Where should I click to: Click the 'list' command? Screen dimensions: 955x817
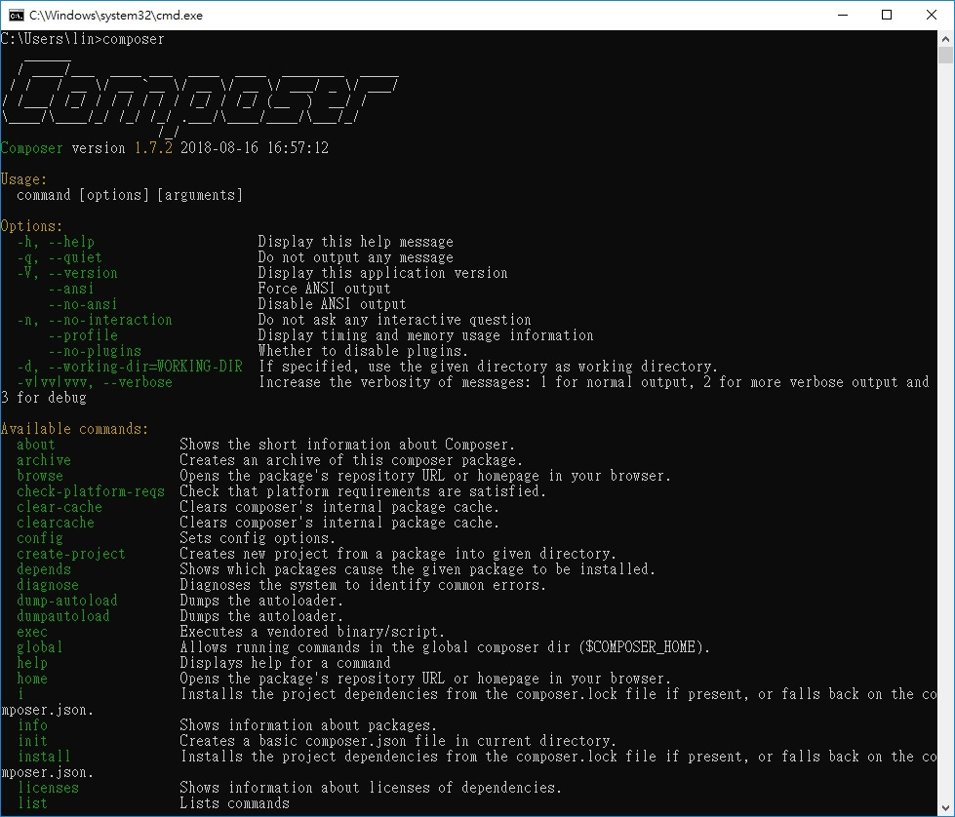click(x=33, y=803)
